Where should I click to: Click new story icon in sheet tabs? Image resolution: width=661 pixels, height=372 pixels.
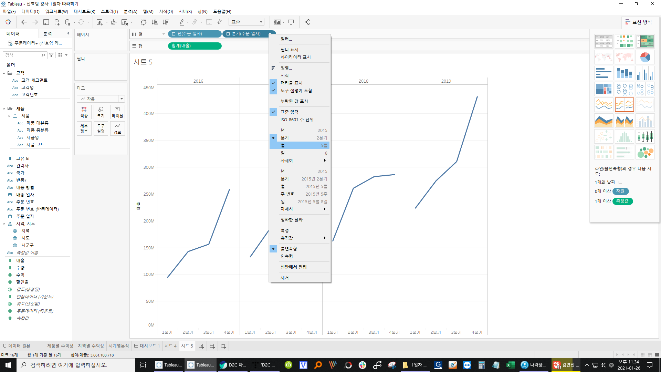click(223, 346)
